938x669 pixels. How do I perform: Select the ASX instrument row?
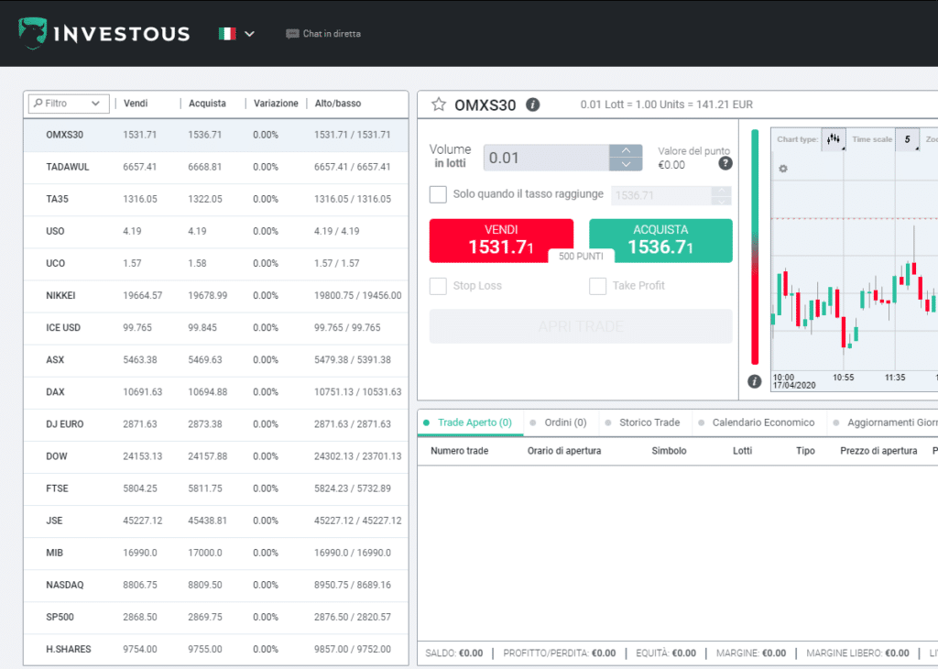(x=216, y=360)
